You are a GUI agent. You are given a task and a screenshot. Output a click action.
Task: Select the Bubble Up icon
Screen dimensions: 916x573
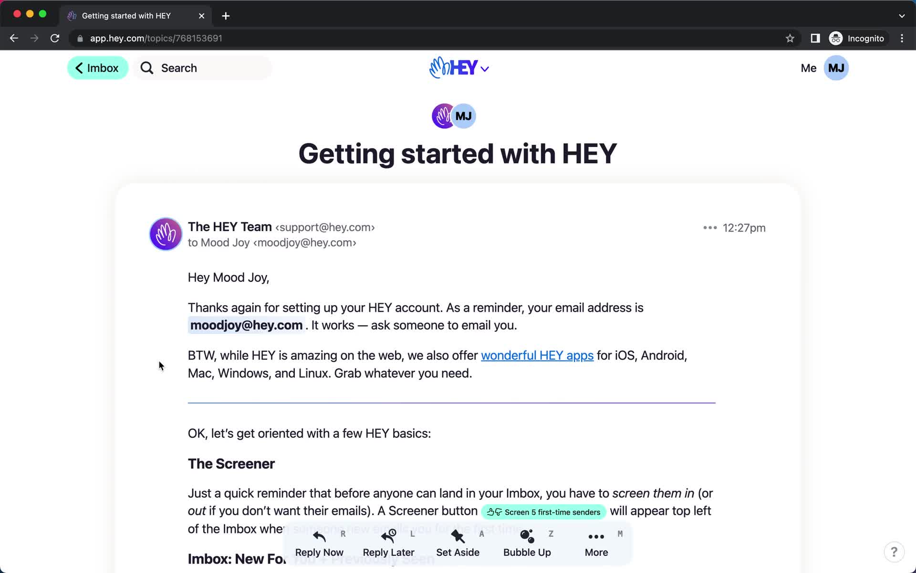point(526,536)
